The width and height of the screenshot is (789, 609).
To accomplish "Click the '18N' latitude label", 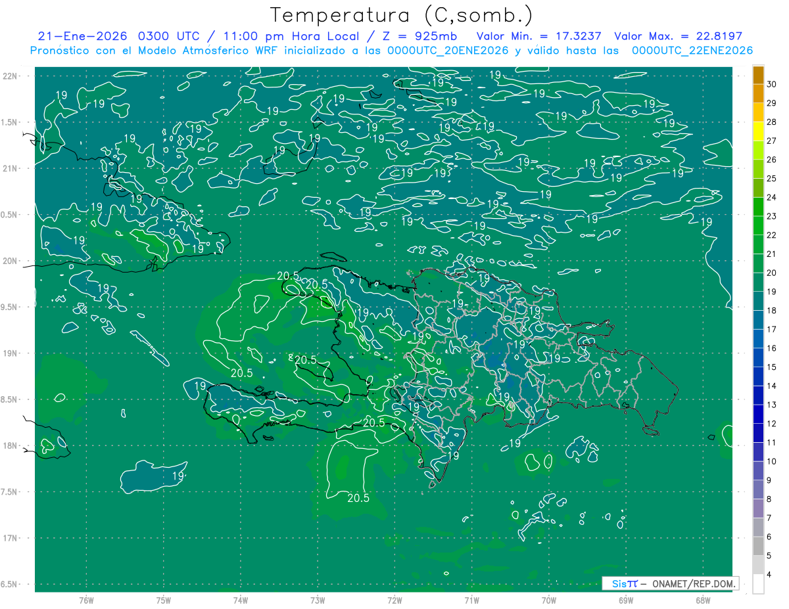I will 11,445.
